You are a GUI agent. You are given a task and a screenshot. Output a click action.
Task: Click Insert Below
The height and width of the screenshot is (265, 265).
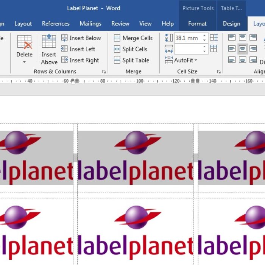click(x=81, y=38)
